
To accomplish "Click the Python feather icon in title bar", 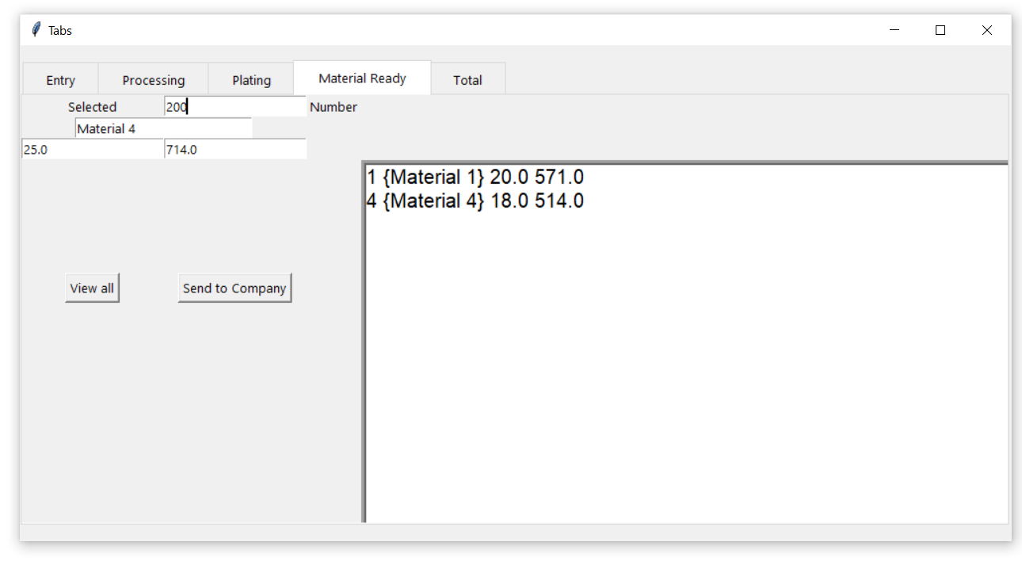I will (36, 29).
